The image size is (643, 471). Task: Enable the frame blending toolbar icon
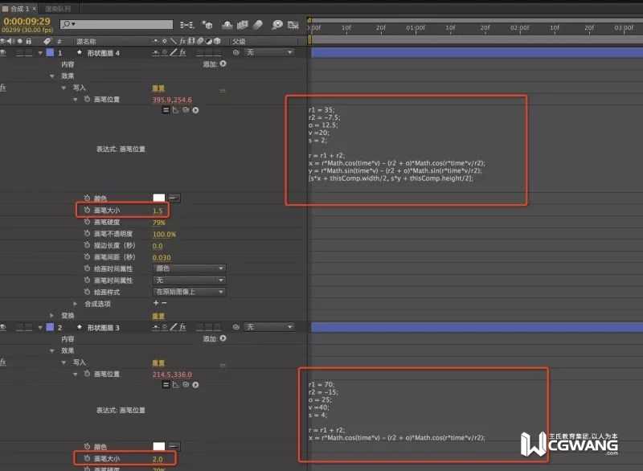pos(243,25)
